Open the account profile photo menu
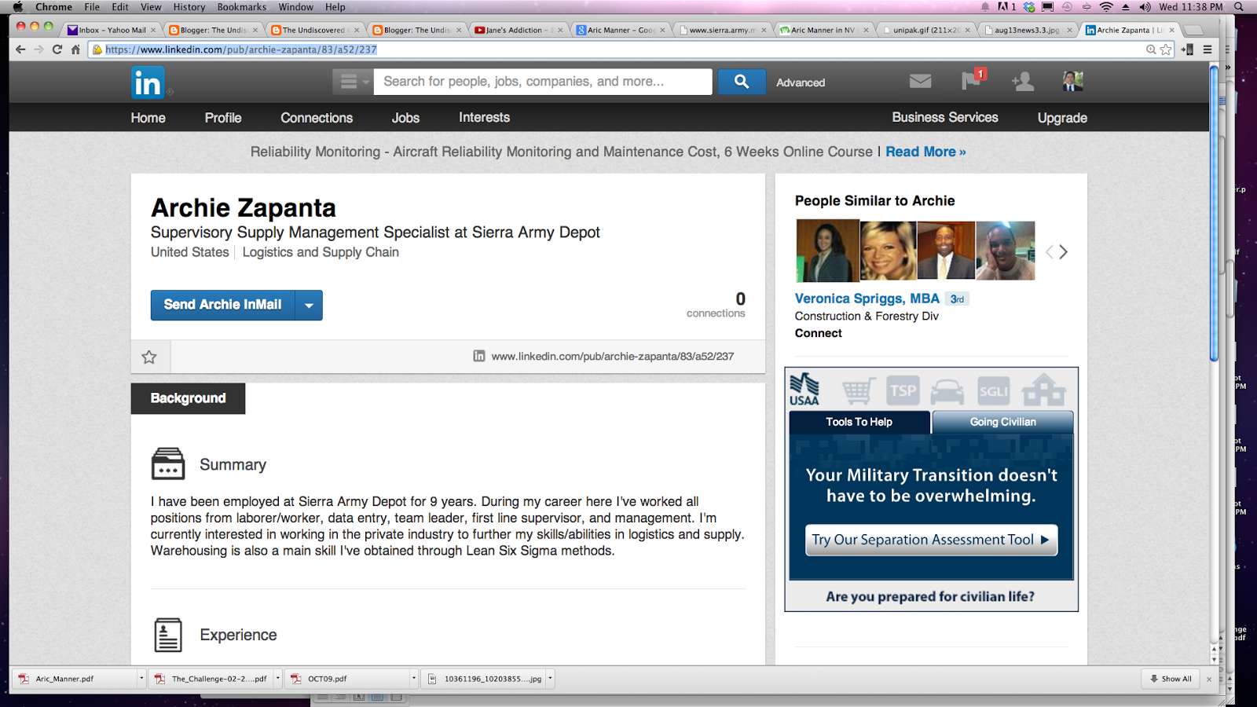The image size is (1257, 707). click(1072, 81)
